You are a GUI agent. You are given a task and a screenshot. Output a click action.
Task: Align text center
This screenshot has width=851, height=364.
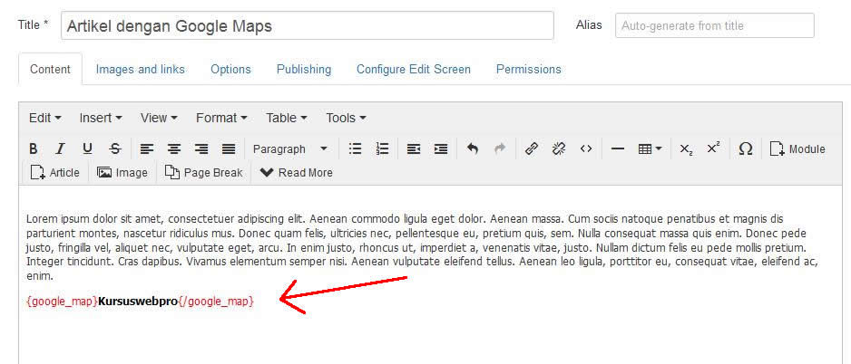(173, 149)
